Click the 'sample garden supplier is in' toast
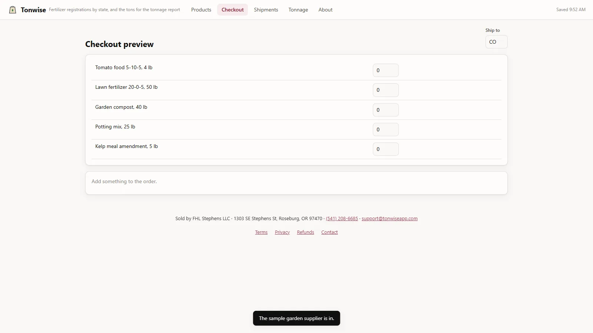Image resolution: width=593 pixels, height=333 pixels. [296, 318]
